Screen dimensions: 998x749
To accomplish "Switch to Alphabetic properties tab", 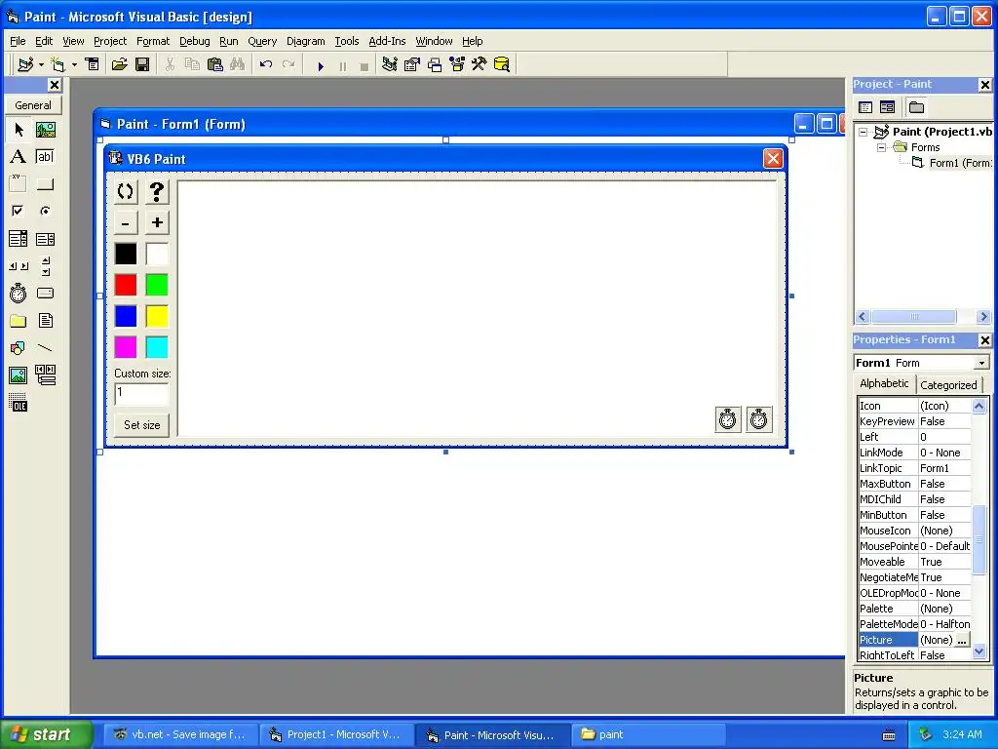I will (x=884, y=383).
